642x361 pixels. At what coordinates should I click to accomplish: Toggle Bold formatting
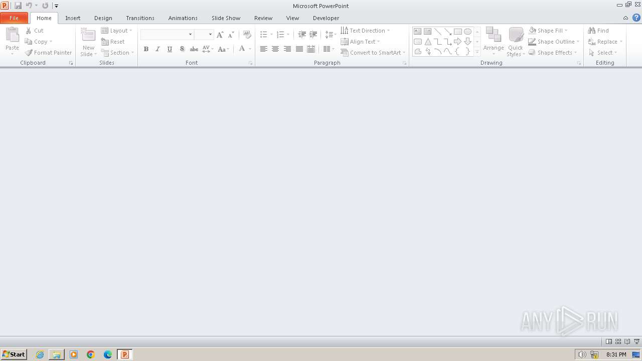(146, 49)
